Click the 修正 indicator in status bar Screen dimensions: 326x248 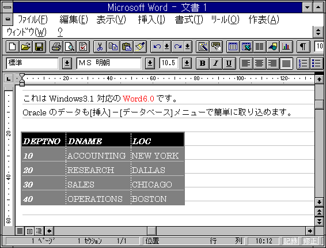(310, 241)
